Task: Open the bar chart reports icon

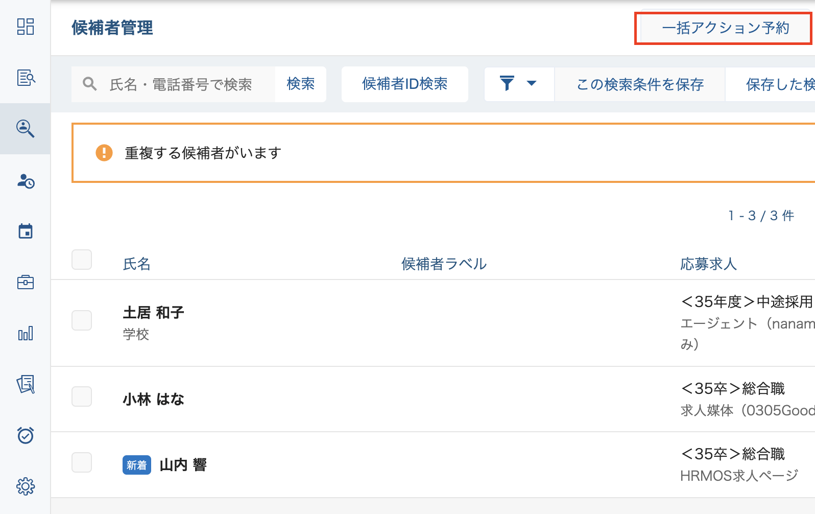Action: point(25,334)
